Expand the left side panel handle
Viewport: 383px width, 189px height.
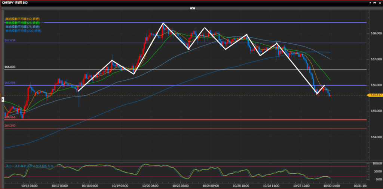(3, 99)
